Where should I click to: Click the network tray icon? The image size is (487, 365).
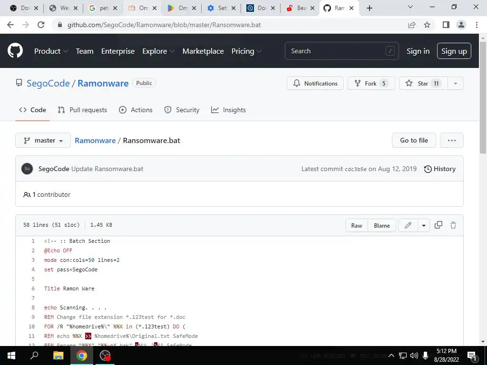(403, 355)
